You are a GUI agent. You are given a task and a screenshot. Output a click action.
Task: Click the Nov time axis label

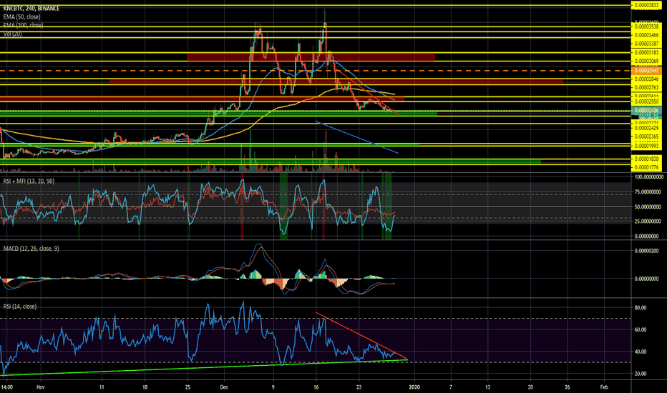(x=40, y=387)
